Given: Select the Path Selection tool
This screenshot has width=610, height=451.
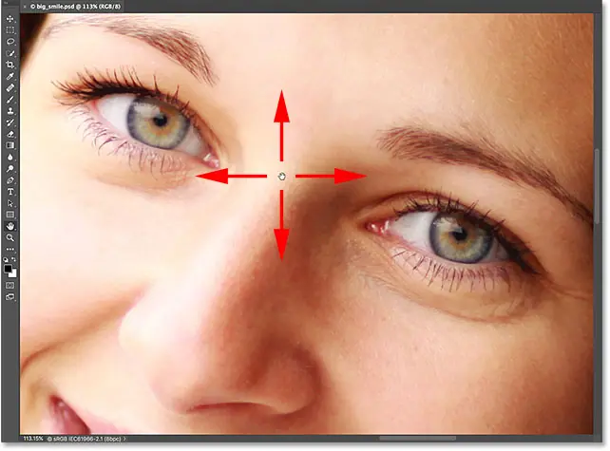Looking at the screenshot, I should (x=10, y=203).
